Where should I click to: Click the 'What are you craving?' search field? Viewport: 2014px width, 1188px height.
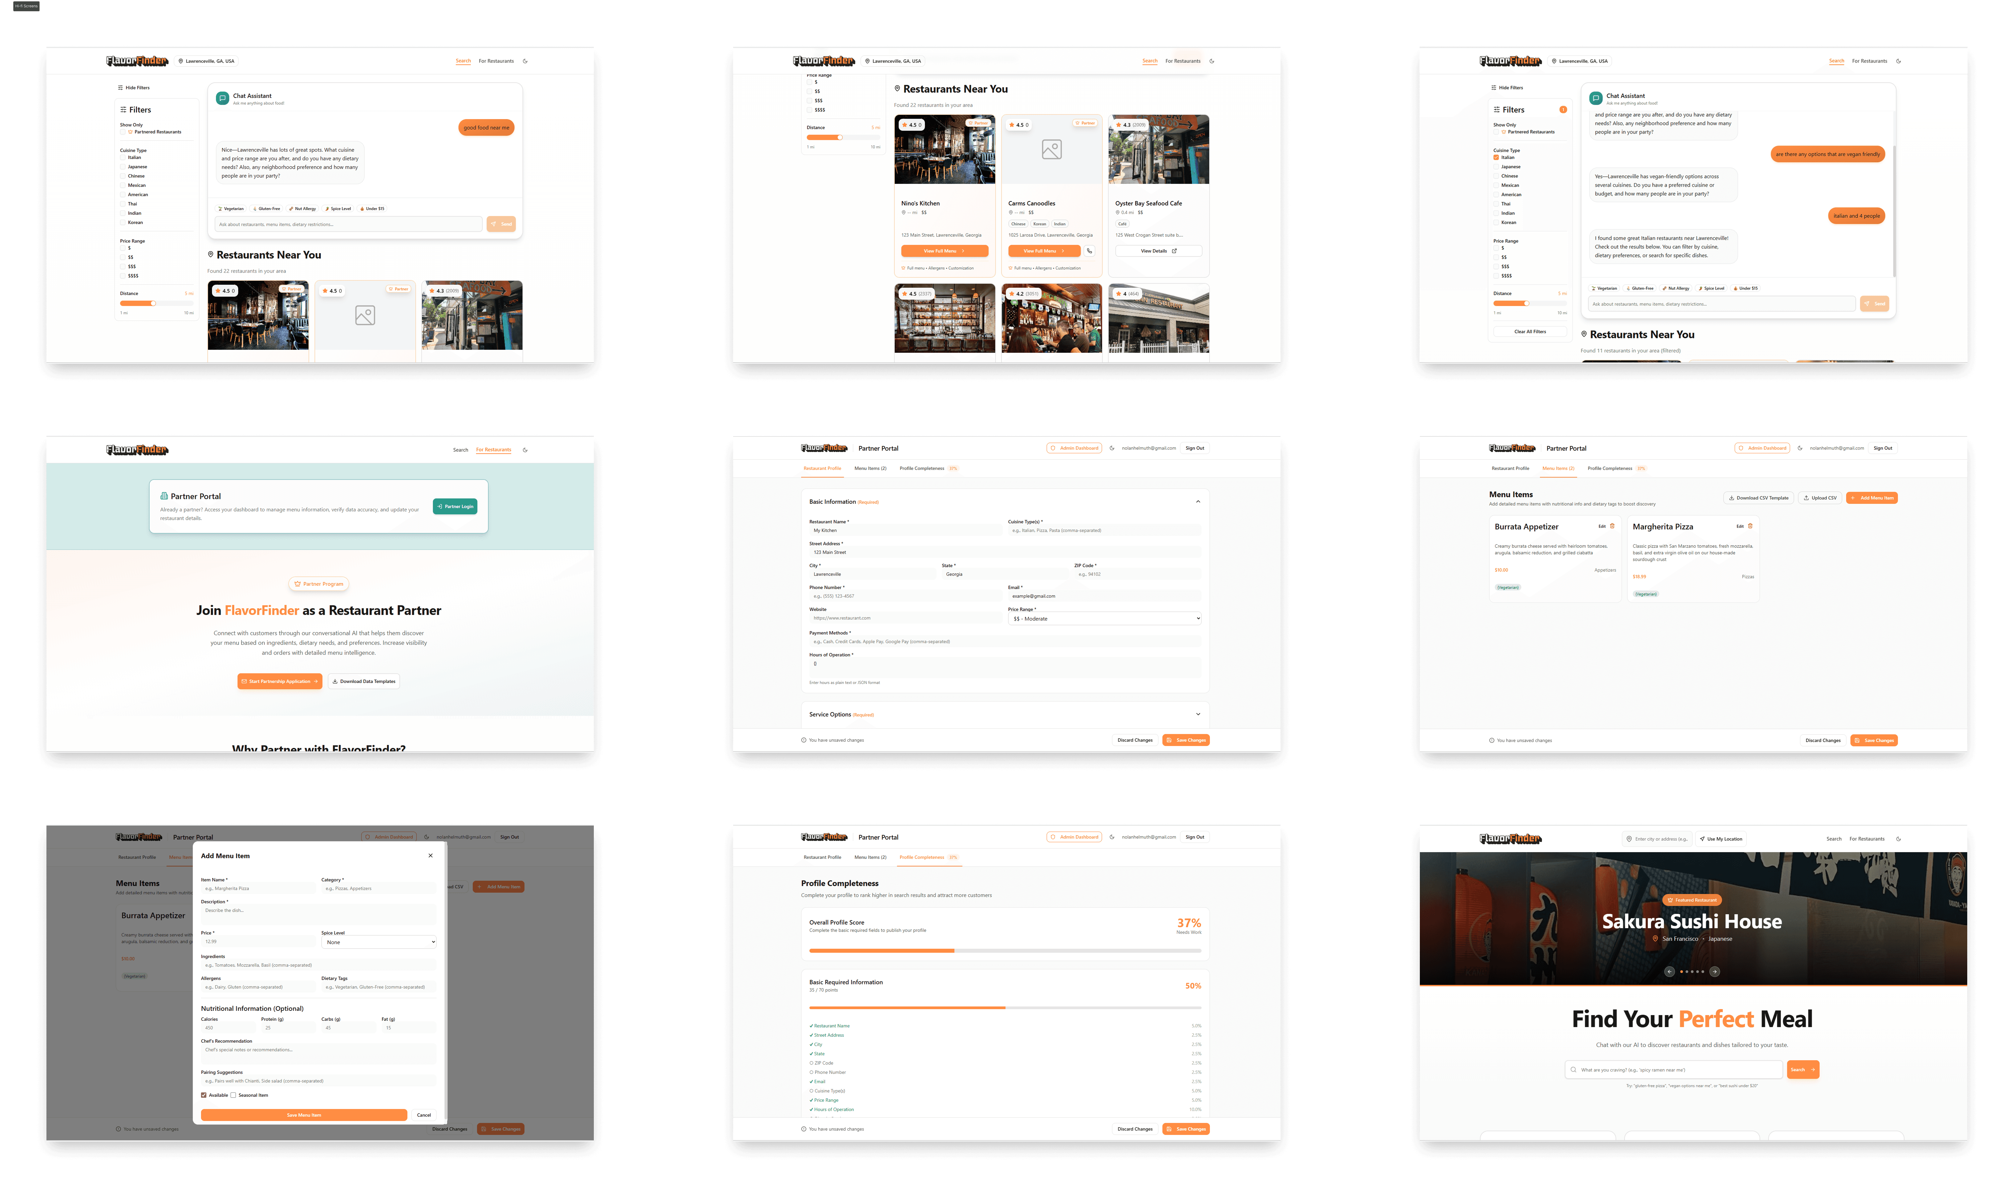tap(1675, 1070)
